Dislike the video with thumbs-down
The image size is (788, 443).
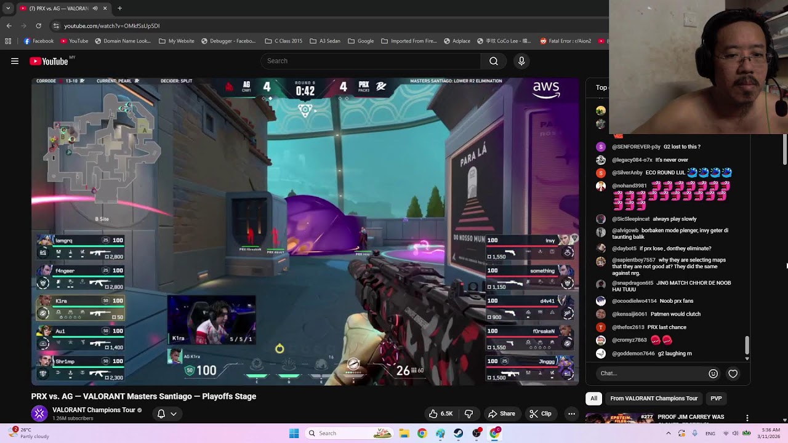coord(468,413)
